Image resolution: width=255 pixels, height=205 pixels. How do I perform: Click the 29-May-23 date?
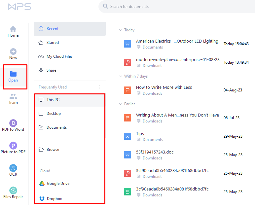(233, 136)
